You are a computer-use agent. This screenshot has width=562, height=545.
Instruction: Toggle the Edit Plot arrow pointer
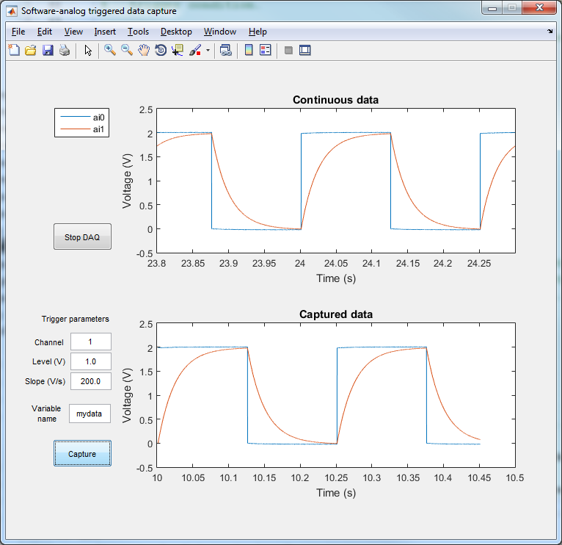tap(88, 50)
